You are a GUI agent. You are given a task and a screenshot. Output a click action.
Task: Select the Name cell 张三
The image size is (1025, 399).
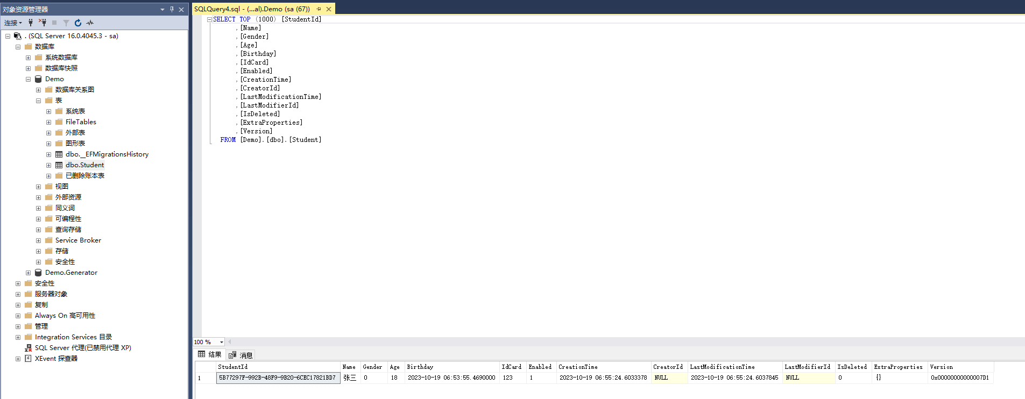click(x=350, y=377)
